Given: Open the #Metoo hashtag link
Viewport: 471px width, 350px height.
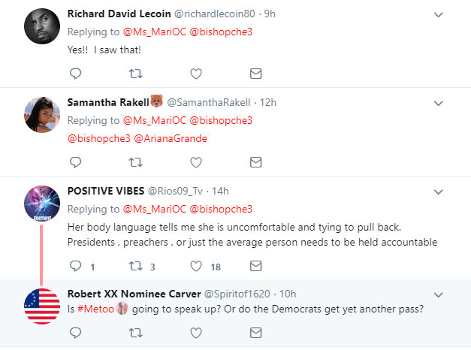Looking at the screenshot, I should click(96, 310).
